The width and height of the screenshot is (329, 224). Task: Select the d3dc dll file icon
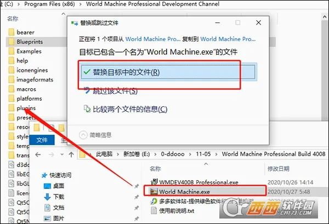(12, 164)
